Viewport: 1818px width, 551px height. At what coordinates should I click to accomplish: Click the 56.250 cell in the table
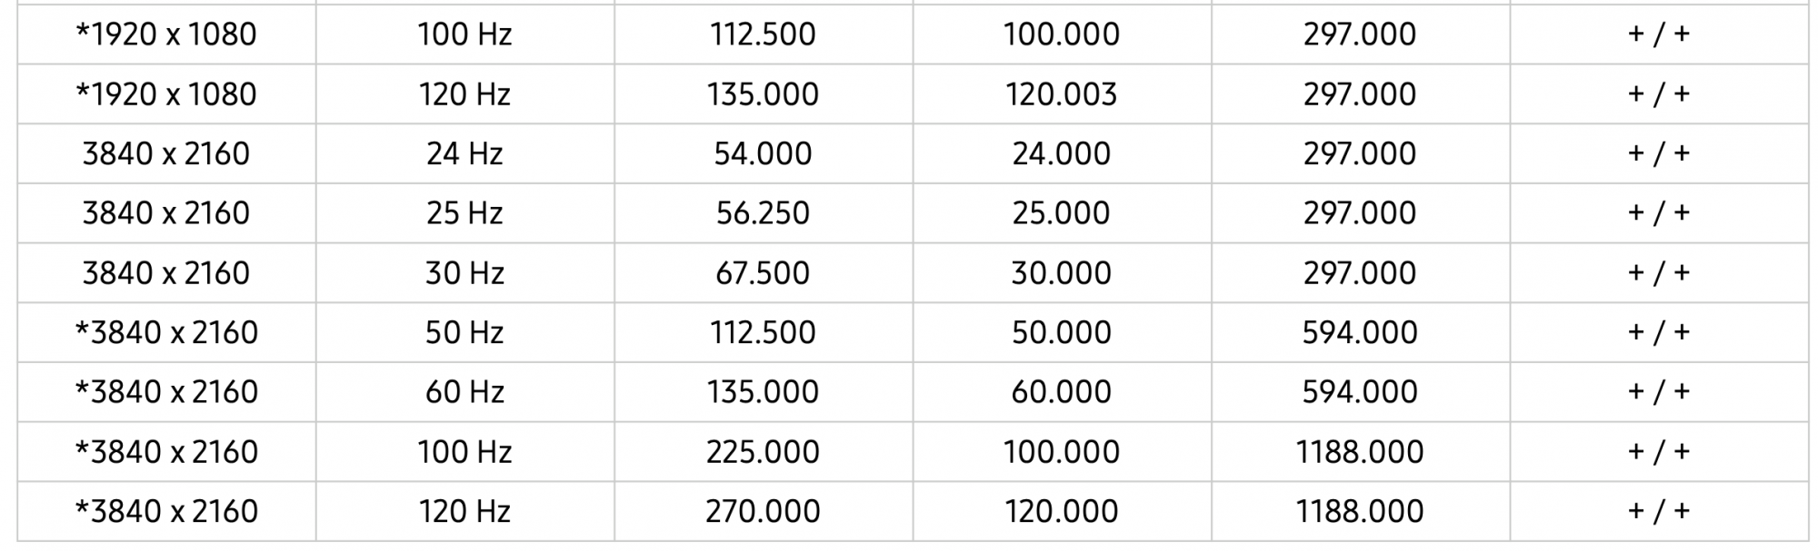click(763, 213)
